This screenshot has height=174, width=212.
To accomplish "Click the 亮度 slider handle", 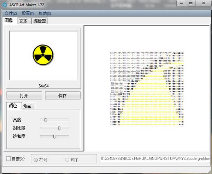I will [x=46, y=120].
